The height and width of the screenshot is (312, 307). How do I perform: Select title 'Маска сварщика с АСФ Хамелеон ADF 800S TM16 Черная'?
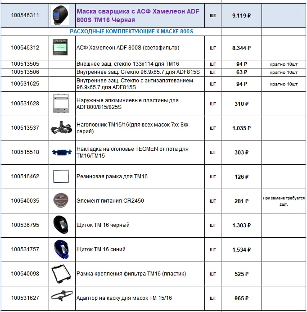tap(138, 15)
